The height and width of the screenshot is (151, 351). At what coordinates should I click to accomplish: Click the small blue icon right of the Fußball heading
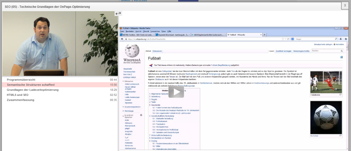coord(341,57)
